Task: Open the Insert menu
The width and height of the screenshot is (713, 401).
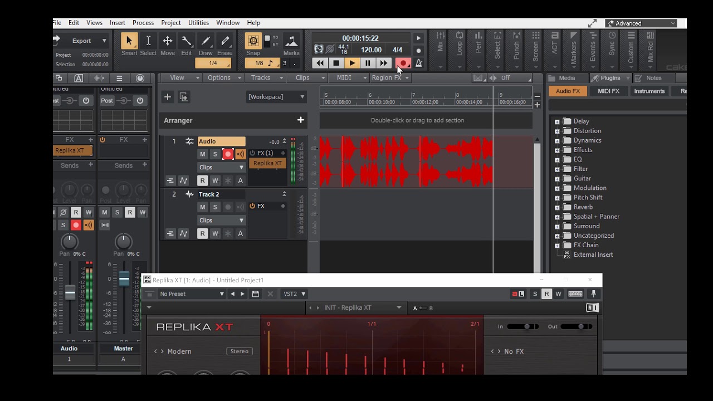Action: [x=117, y=23]
